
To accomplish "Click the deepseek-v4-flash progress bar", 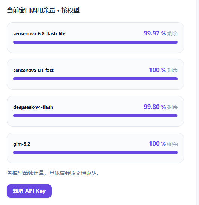I will pyautogui.click(x=95, y=116).
